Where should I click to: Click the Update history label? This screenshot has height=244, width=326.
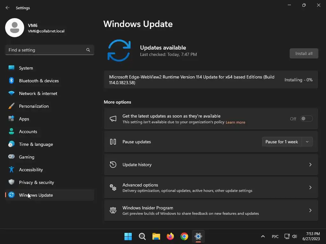(137, 165)
